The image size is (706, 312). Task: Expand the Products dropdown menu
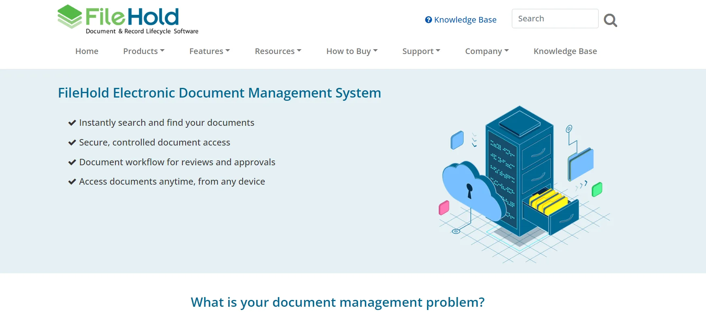point(144,51)
